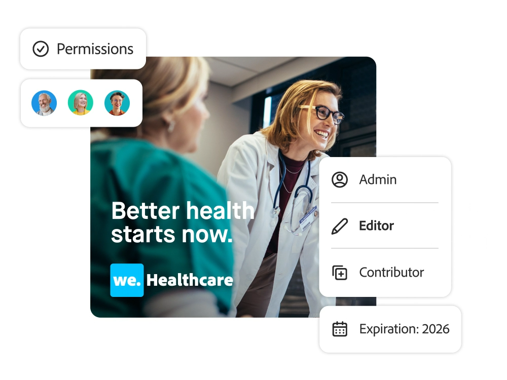Click the Admin user profile icon

tap(340, 180)
